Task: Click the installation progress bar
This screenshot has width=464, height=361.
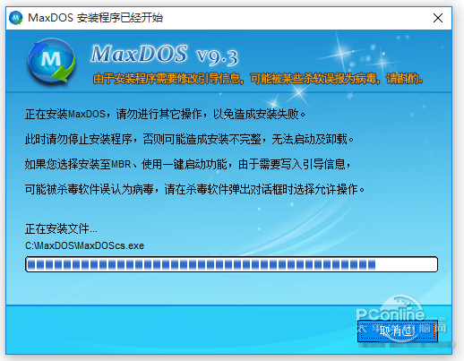Action: tap(231, 264)
